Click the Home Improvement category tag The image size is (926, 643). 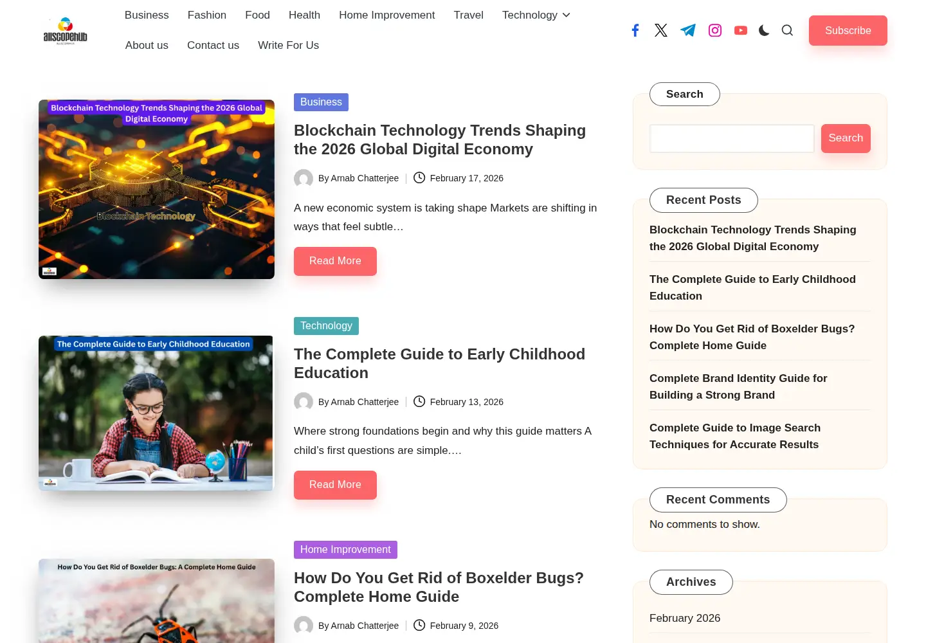pyautogui.click(x=345, y=550)
